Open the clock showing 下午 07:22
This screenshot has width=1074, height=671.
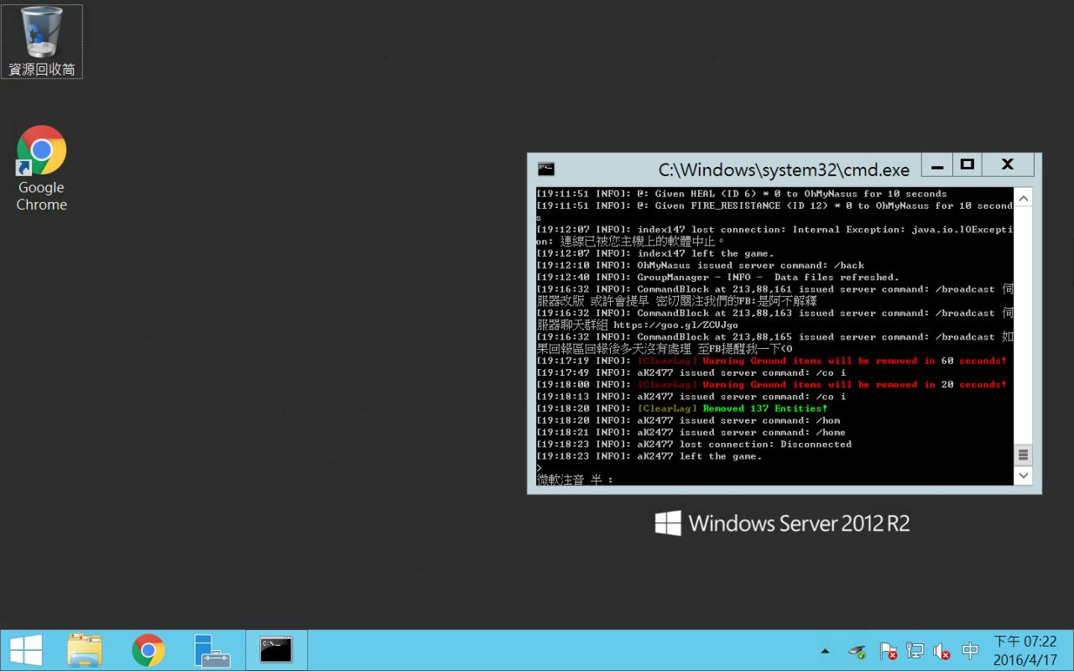(1025, 651)
